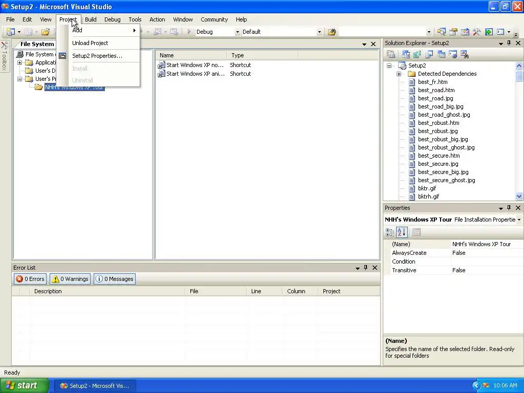524x393 pixels.
Task: Select the File System document tab
Action: (x=37, y=44)
